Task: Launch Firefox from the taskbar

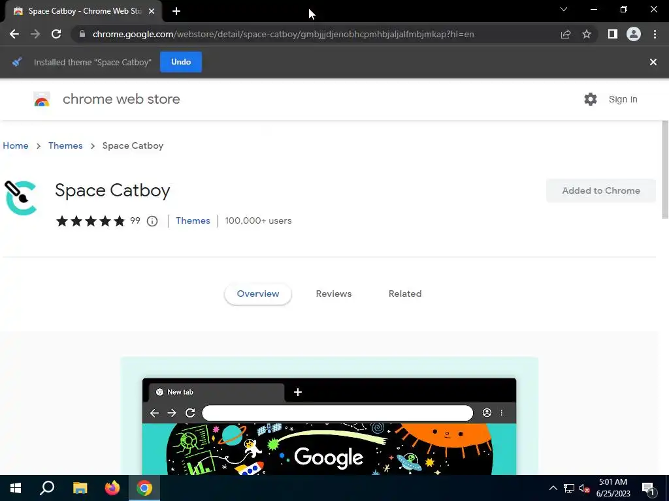Action: coord(112,488)
